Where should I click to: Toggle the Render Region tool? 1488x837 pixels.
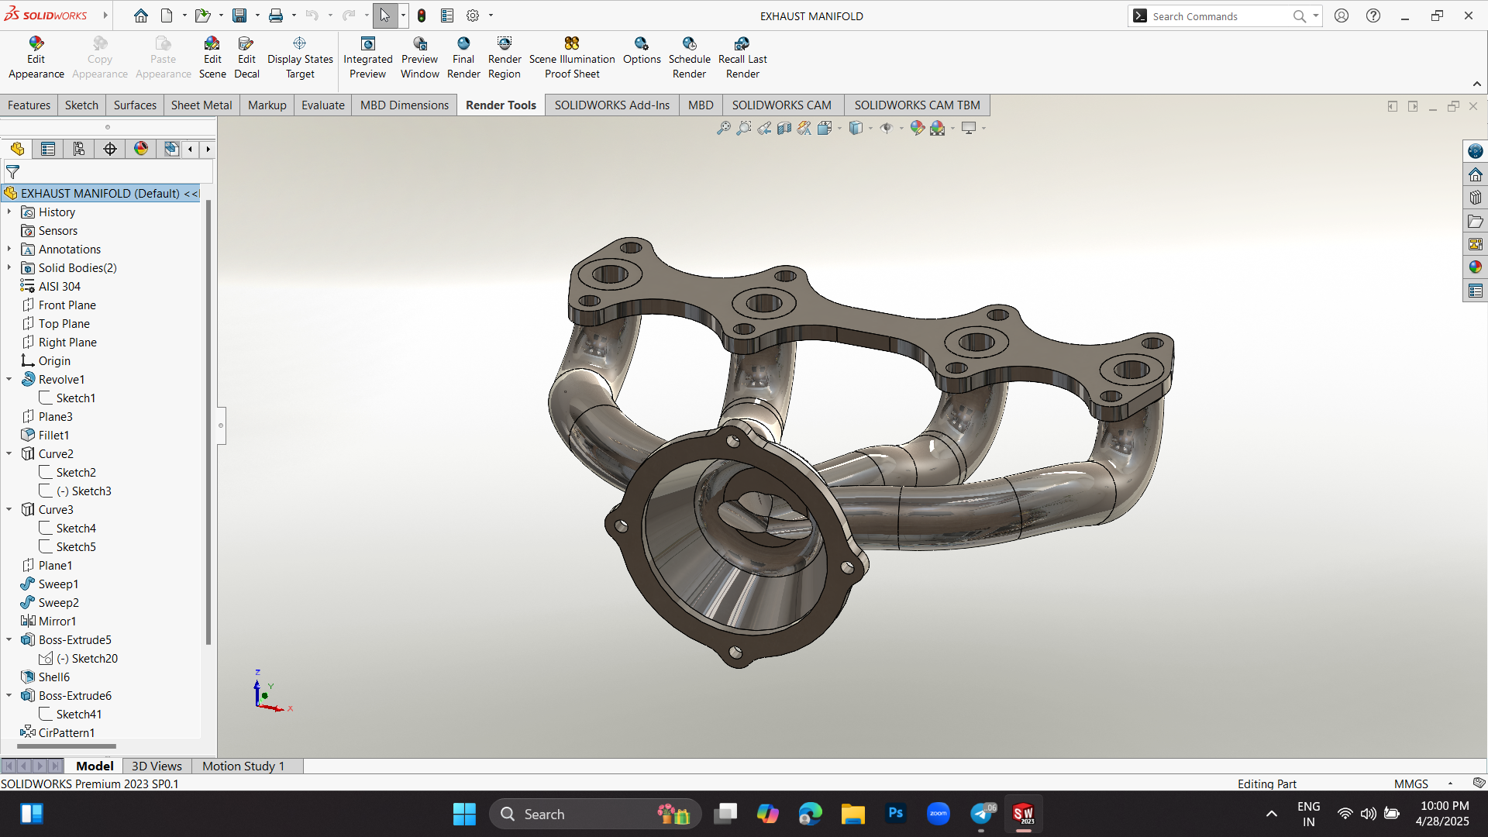click(505, 43)
